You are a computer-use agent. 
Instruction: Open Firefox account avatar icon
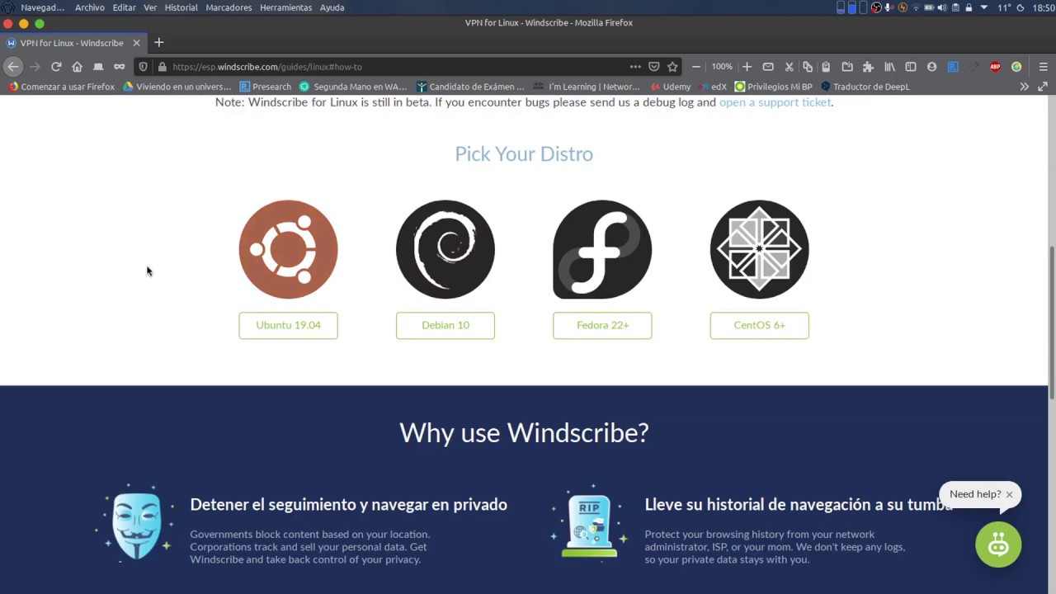(x=931, y=67)
